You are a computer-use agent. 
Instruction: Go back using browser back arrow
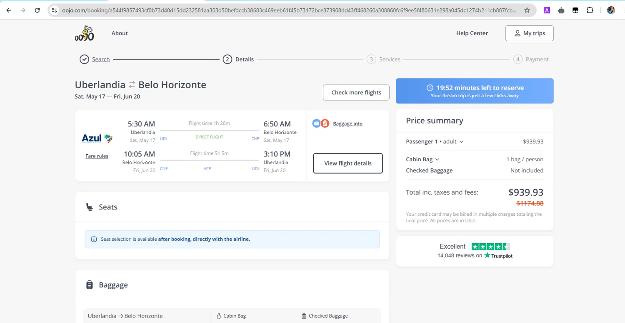[9, 10]
